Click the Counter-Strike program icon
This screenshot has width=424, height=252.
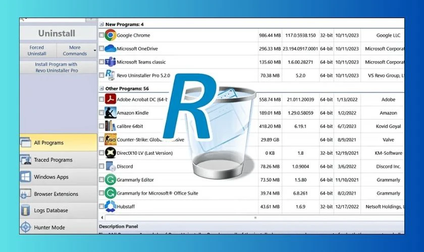click(x=111, y=140)
